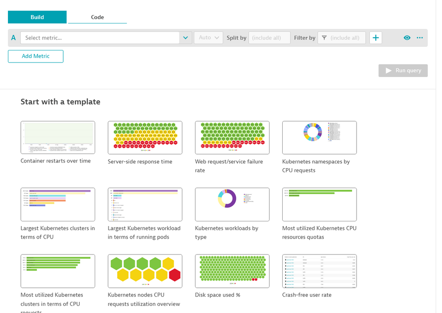442x313 pixels.
Task: Type in the Select metric input field
Action: click(x=100, y=38)
